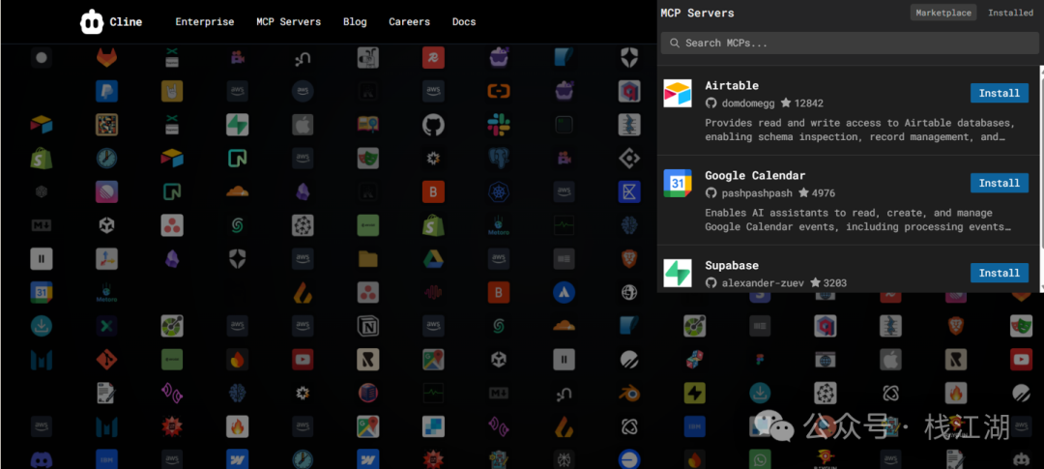1044x469 pixels.
Task: Click the Figma icon in the grid
Action: tap(760, 360)
